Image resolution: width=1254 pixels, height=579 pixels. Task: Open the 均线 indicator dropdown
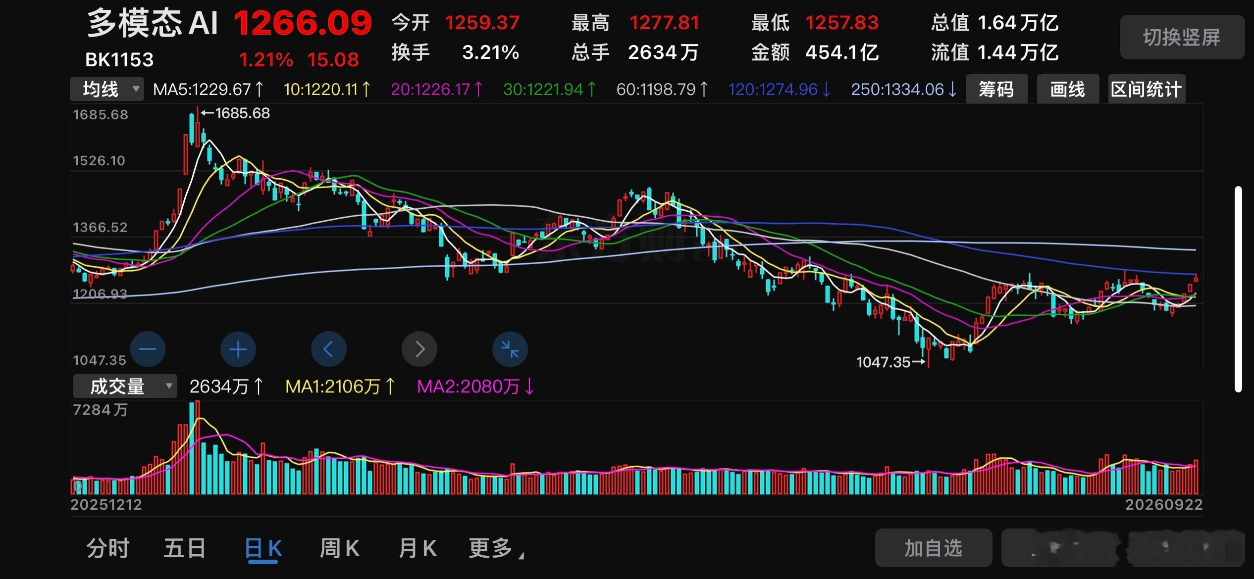point(107,89)
